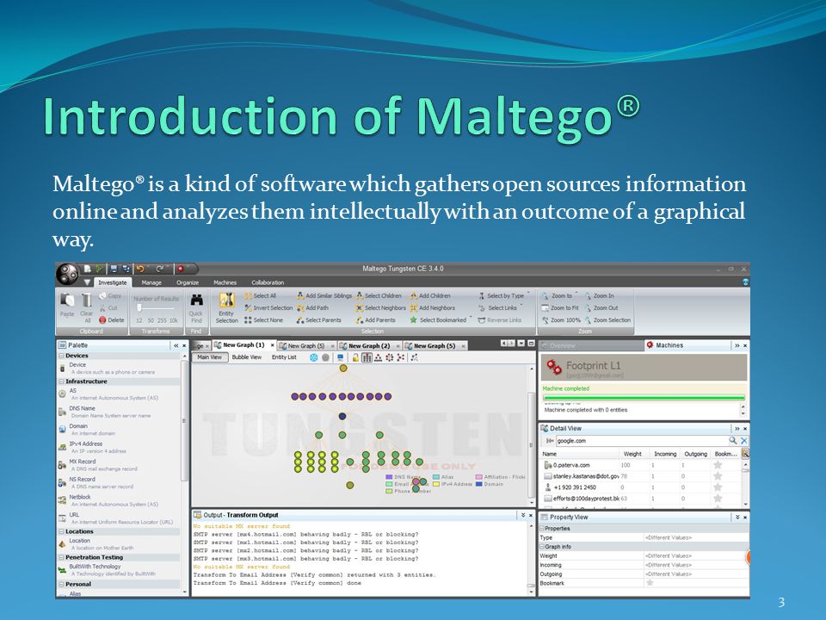Toggle the Bookmark star in Property View
Viewport: 826px width, 620px height.
[650, 583]
